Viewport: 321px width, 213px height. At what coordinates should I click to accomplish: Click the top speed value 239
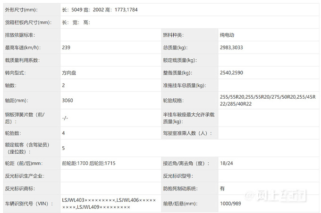[x=66, y=47]
